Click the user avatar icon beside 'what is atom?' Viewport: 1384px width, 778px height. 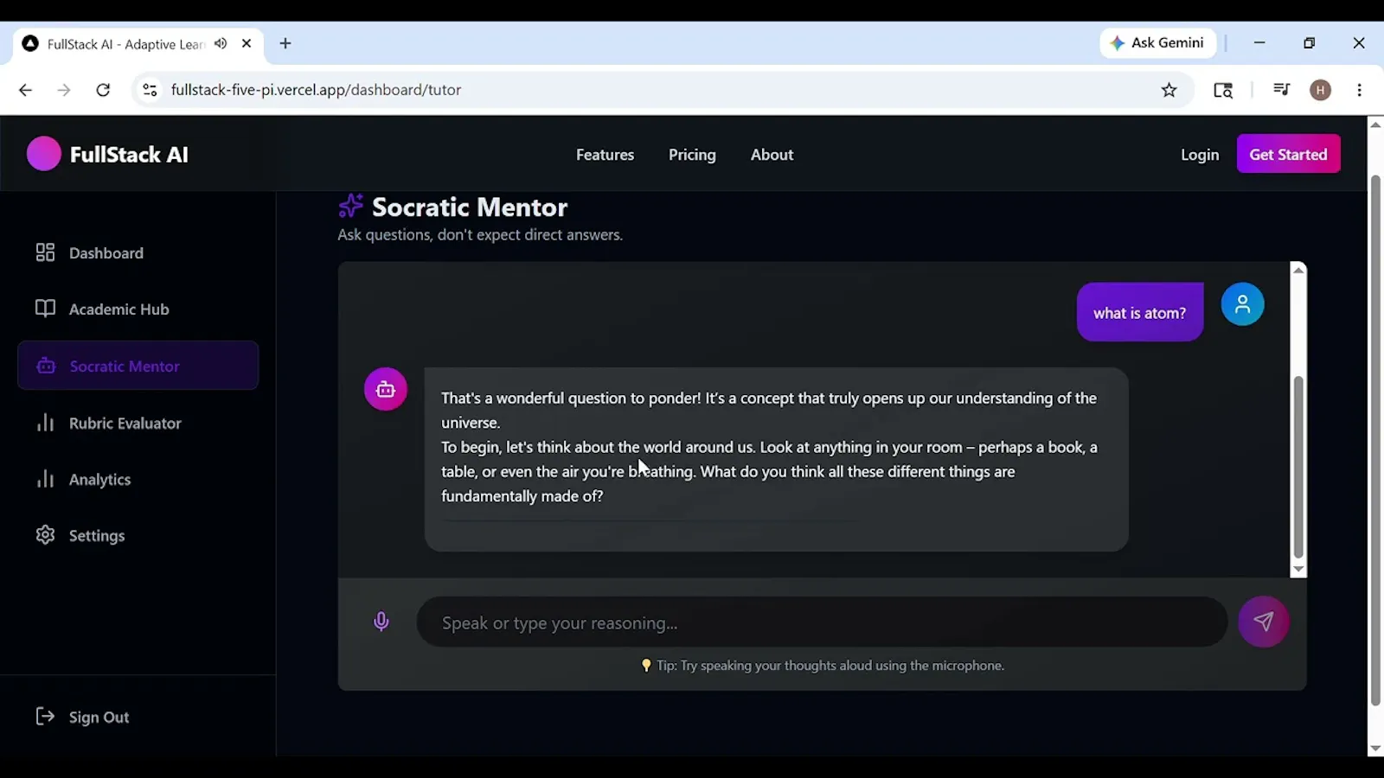(1242, 304)
